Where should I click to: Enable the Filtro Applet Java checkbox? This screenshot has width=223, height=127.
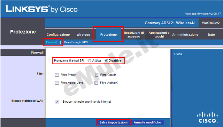pyautogui.click(x=57, y=83)
